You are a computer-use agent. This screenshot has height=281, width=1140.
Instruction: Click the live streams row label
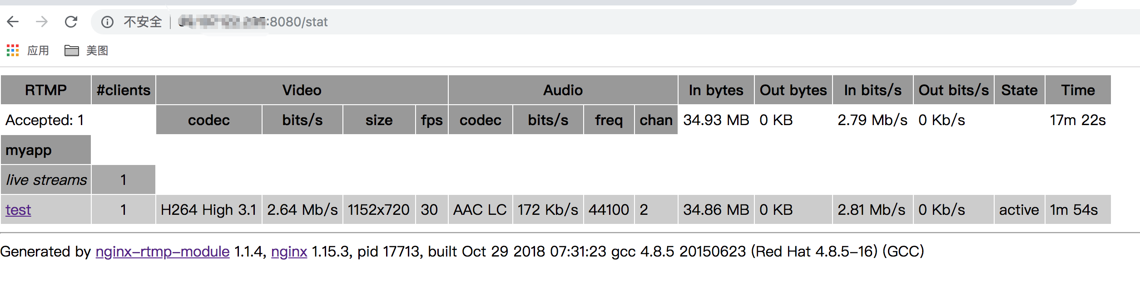(46, 180)
